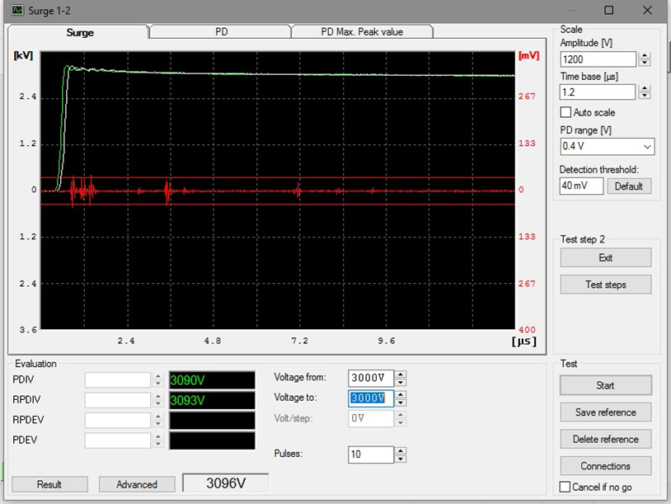Select the Surge tab

pyautogui.click(x=80, y=32)
